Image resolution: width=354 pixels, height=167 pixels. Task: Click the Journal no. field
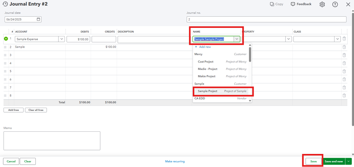tap(266, 19)
